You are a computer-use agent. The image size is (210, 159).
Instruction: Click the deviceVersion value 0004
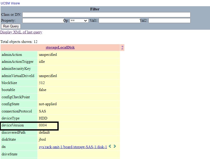point(43,125)
